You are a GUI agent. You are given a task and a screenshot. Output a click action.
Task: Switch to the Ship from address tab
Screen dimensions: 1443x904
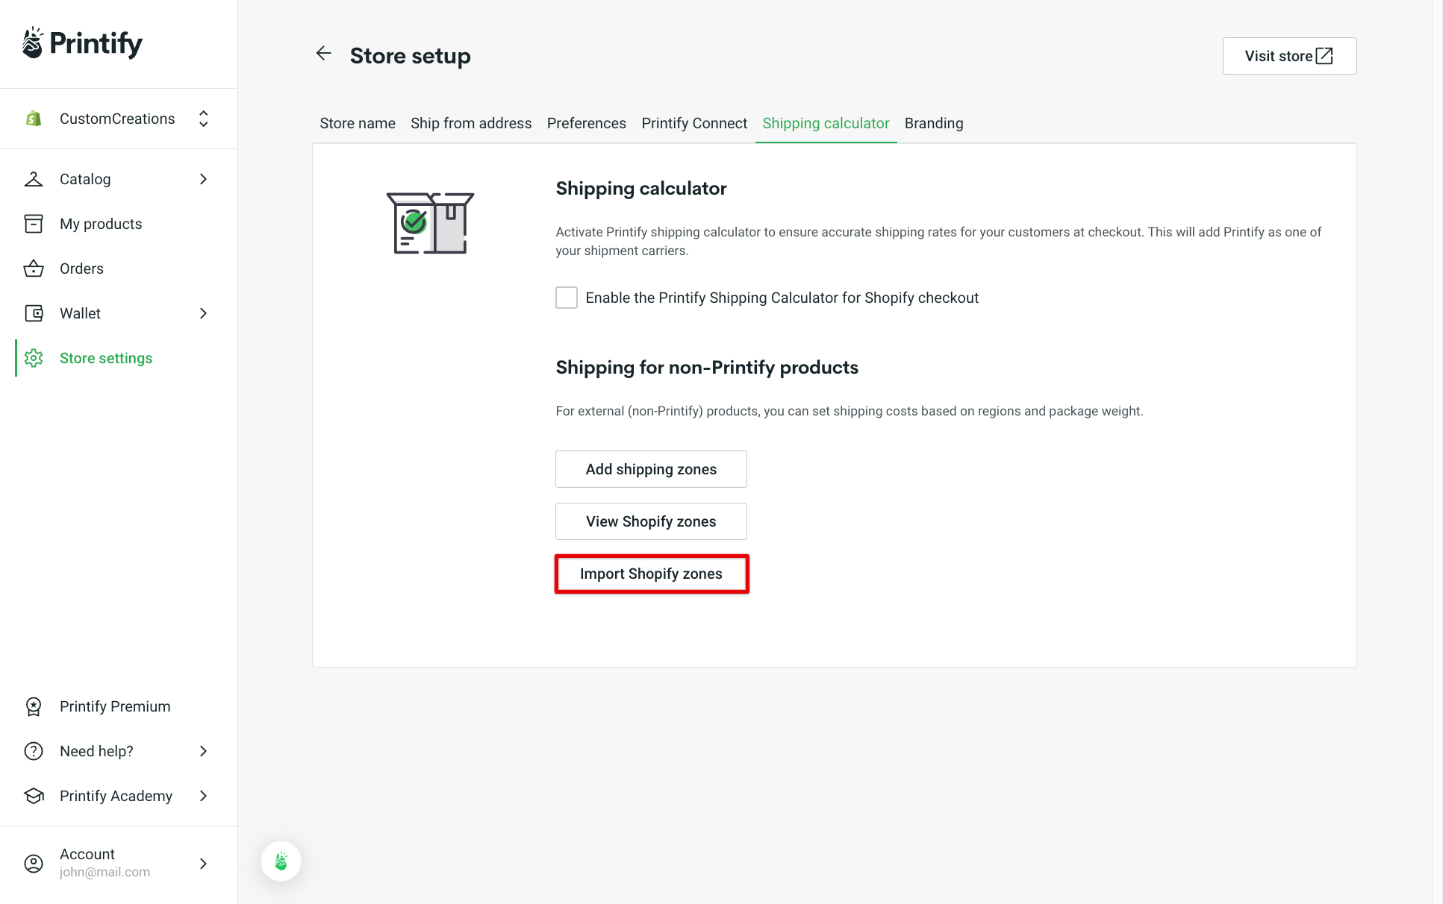click(x=471, y=123)
